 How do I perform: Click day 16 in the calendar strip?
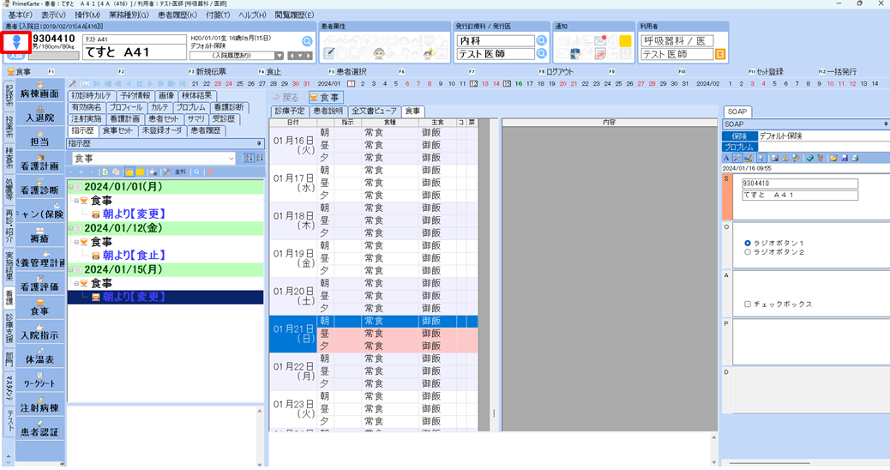(518, 83)
